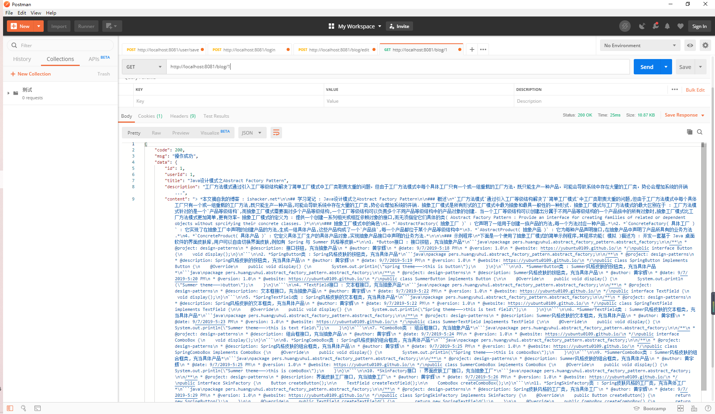
Task: Open the notifications bell icon
Action: click(x=667, y=26)
